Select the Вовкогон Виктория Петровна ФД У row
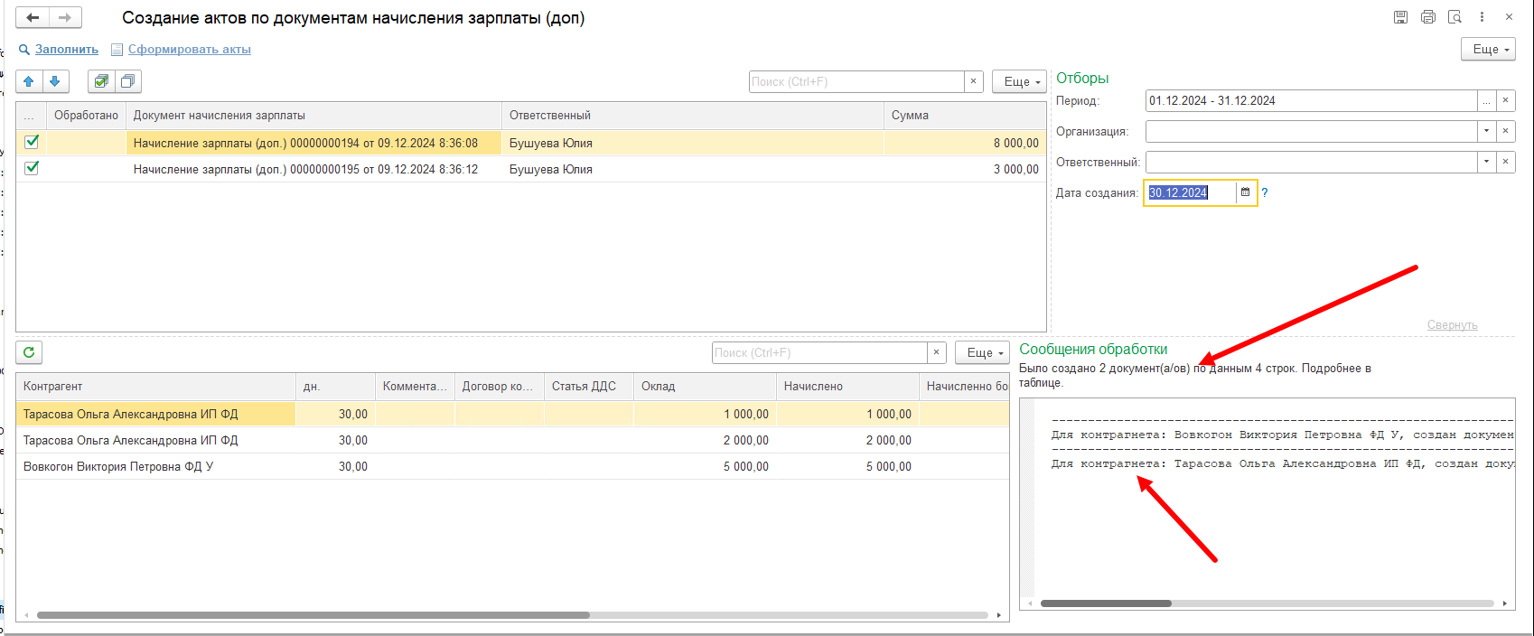 click(x=512, y=466)
